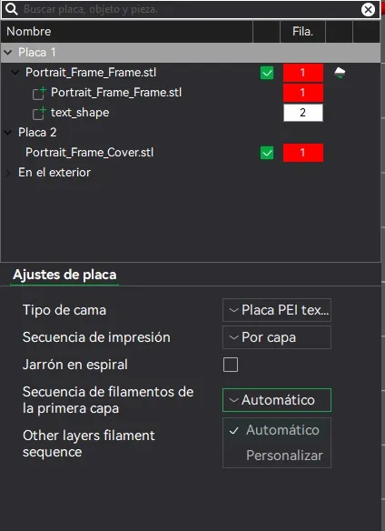Open the Tipo de cama dropdown

(x=277, y=310)
